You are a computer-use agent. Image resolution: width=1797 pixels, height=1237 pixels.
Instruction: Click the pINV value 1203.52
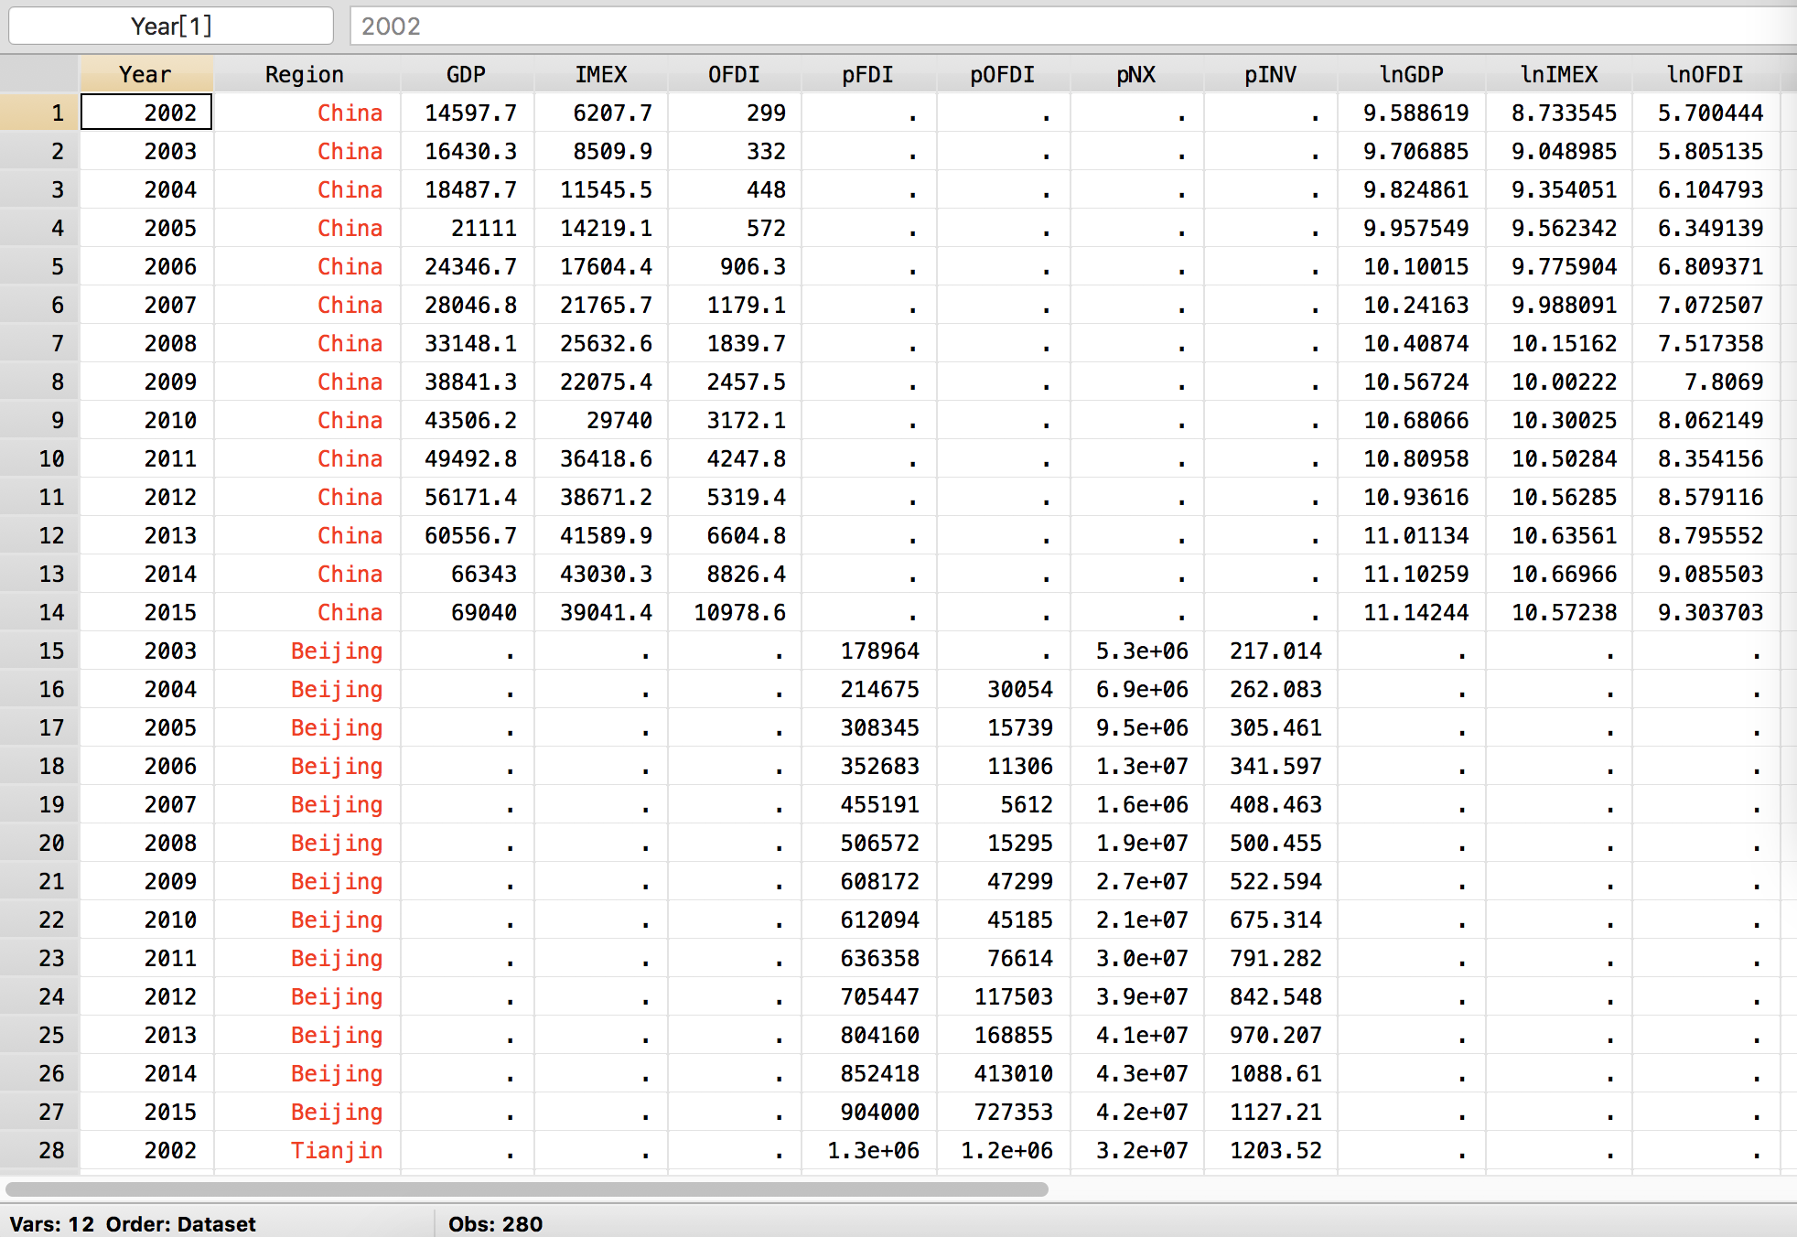(x=1275, y=1150)
